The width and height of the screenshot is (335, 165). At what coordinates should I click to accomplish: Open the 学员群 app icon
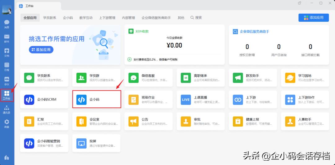(81, 78)
